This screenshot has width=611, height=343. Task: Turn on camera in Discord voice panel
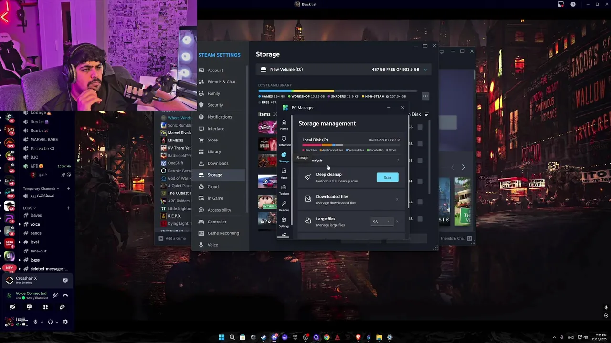click(x=12, y=307)
